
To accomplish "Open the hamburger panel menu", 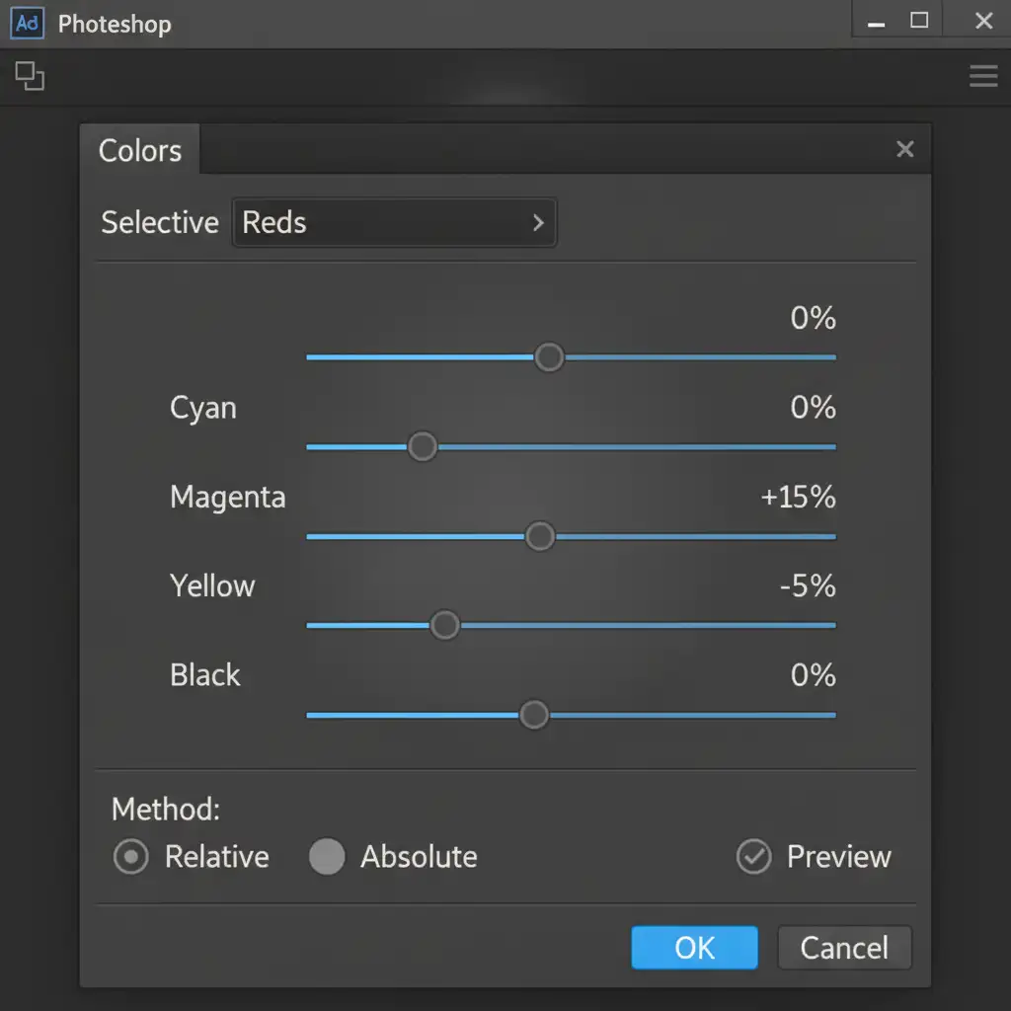I will [983, 76].
